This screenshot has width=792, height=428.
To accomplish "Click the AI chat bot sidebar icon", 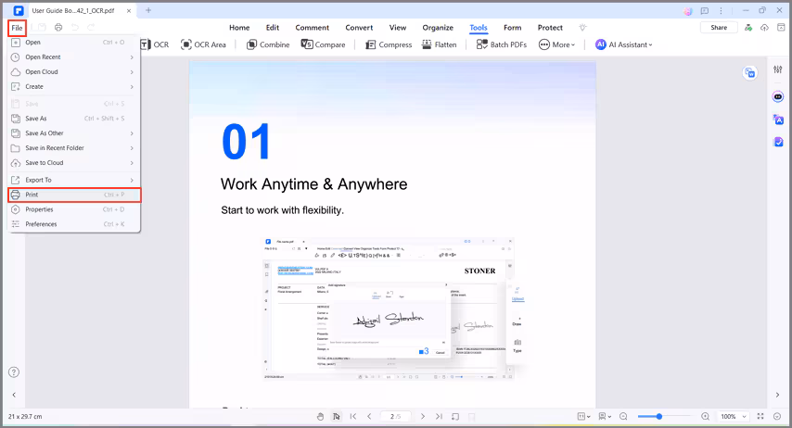I will [778, 96].
